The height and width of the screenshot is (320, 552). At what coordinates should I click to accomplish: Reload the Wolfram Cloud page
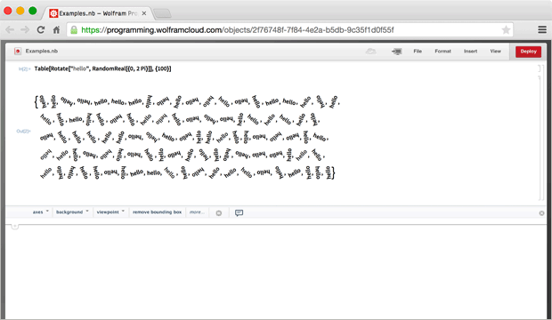click(41, 30)
